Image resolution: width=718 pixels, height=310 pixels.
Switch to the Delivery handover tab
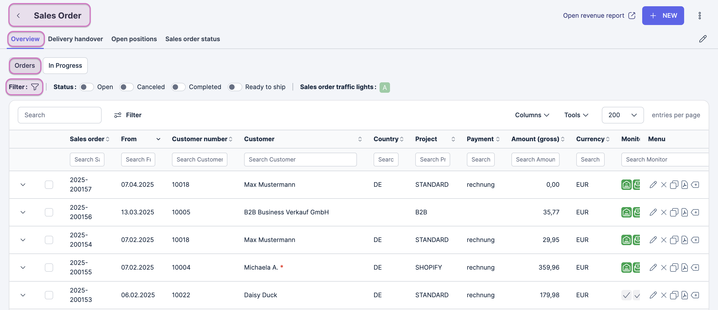click(x=75, y=39)
